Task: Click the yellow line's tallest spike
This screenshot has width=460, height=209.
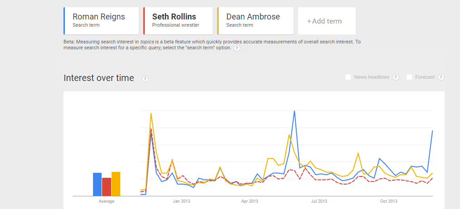Action: [151, 114]
